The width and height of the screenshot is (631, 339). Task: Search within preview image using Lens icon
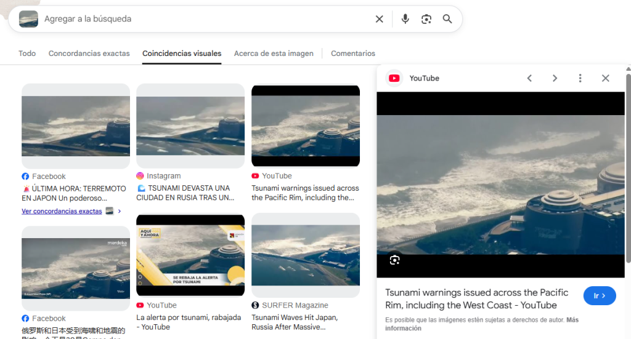pos(395,260)
